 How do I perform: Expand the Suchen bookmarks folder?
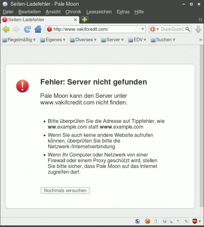pyautogui.click(x=163, y=40)
